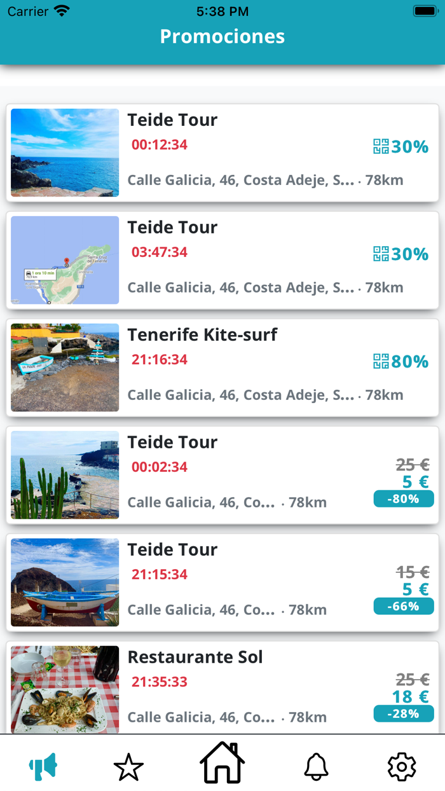This screenshot has height=791, width=445.
Task: Tap QR code icon on Tenerife Kite-surf
Action: (381, 361)
